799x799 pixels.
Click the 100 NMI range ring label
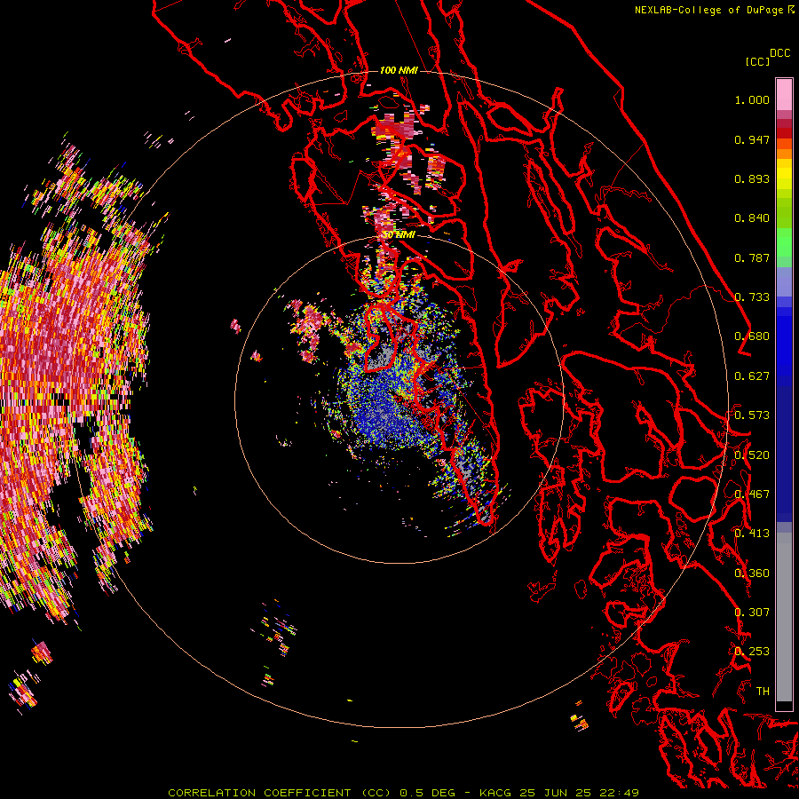point(399,70)
